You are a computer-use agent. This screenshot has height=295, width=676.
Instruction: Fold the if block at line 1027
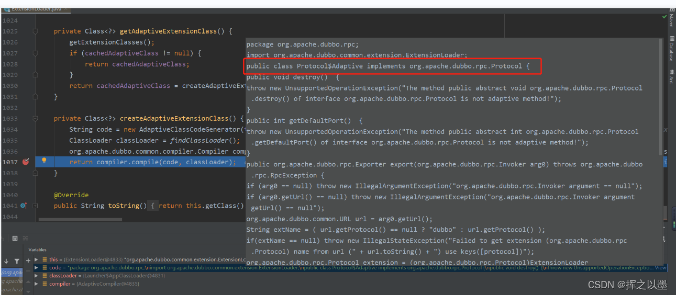click(36, 53)
